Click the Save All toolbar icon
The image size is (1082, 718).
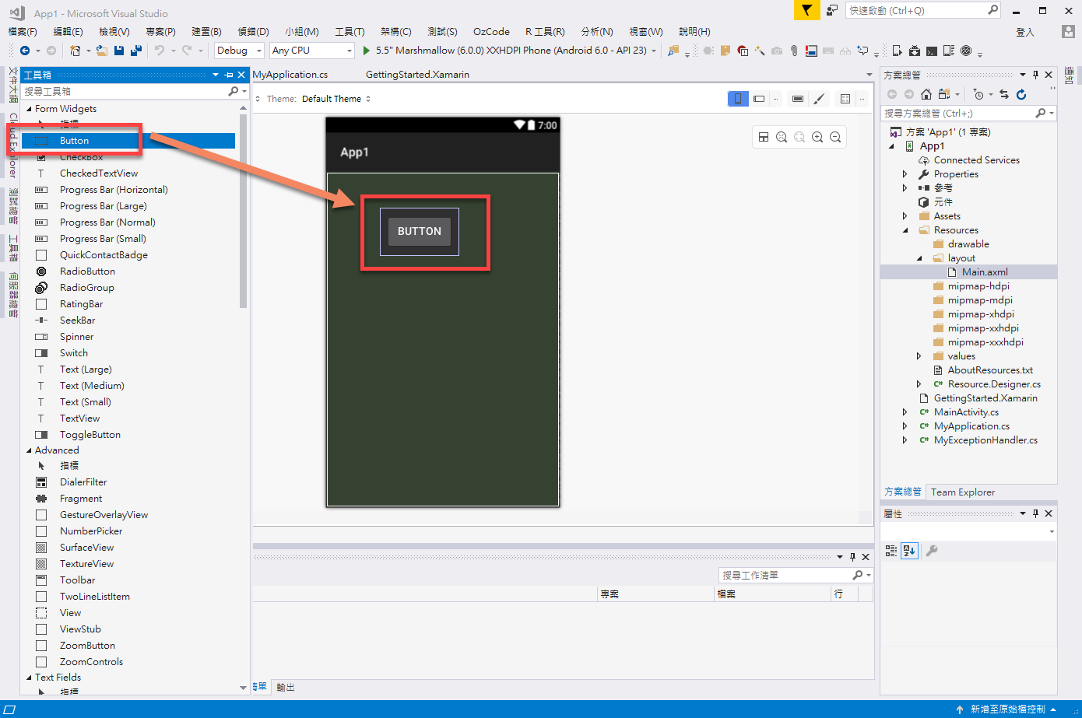point(135,51)
